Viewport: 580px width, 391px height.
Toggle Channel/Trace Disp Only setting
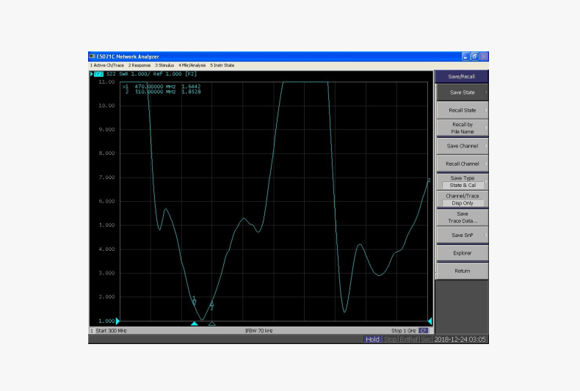click(x=463, y=200)
